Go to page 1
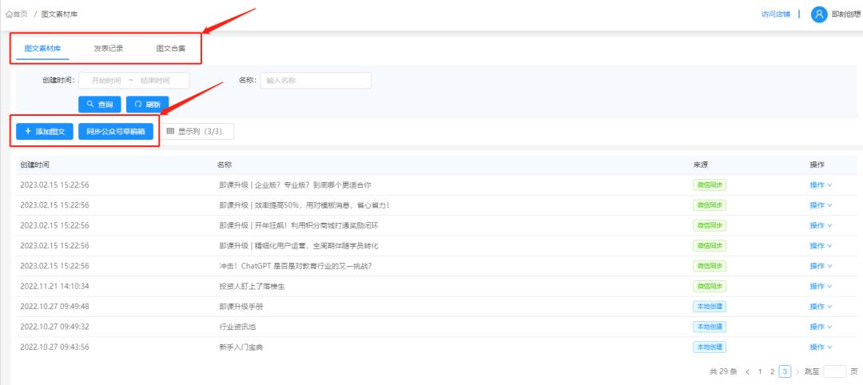 (x=760, y=371)
